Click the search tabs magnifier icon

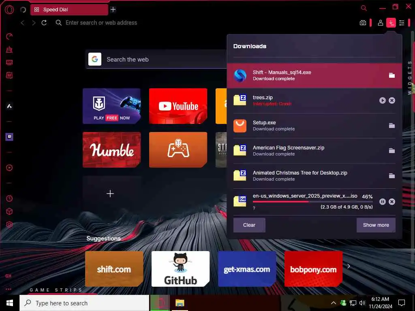[364, 8]
